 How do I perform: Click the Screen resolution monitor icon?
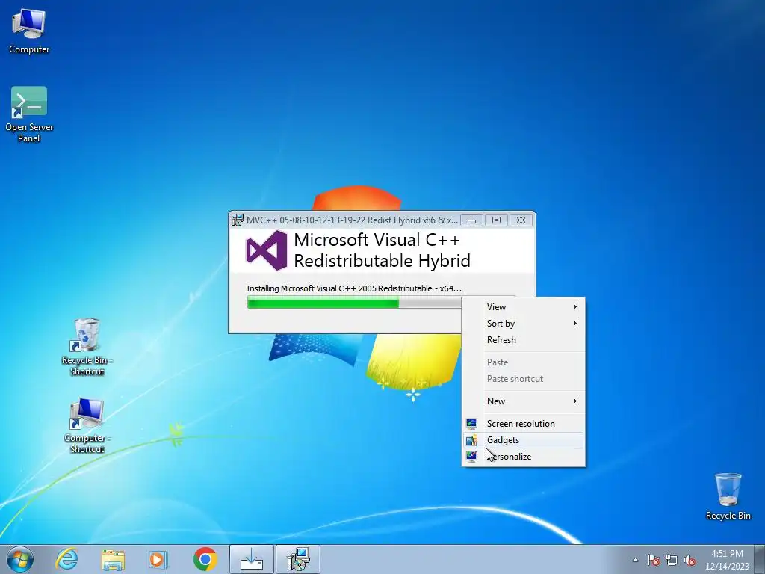coord(471,424)
